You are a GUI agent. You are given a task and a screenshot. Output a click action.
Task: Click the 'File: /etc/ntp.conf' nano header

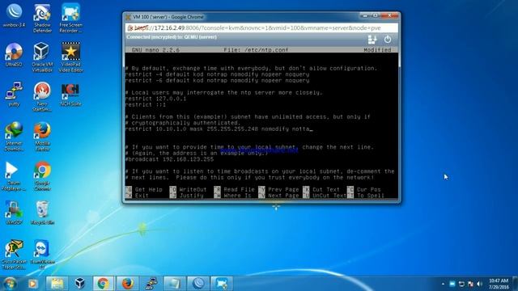(x=256, y=50)
